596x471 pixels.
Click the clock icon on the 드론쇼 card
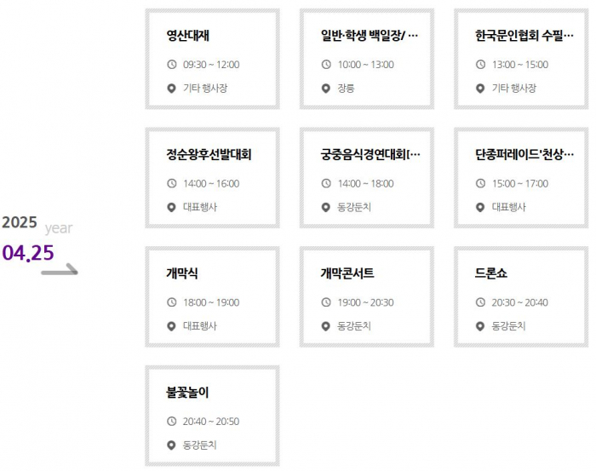coord(480,302)
